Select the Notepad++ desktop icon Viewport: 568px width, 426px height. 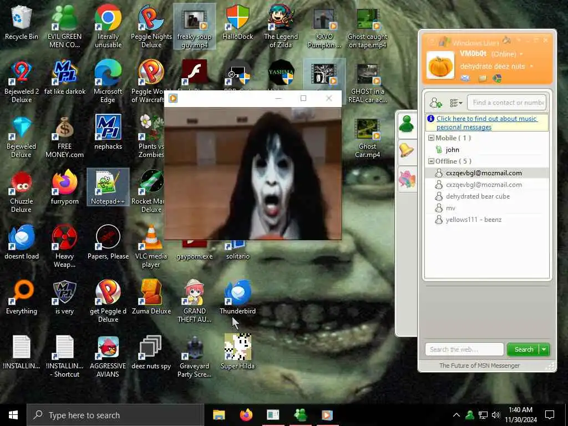(108, 187)
